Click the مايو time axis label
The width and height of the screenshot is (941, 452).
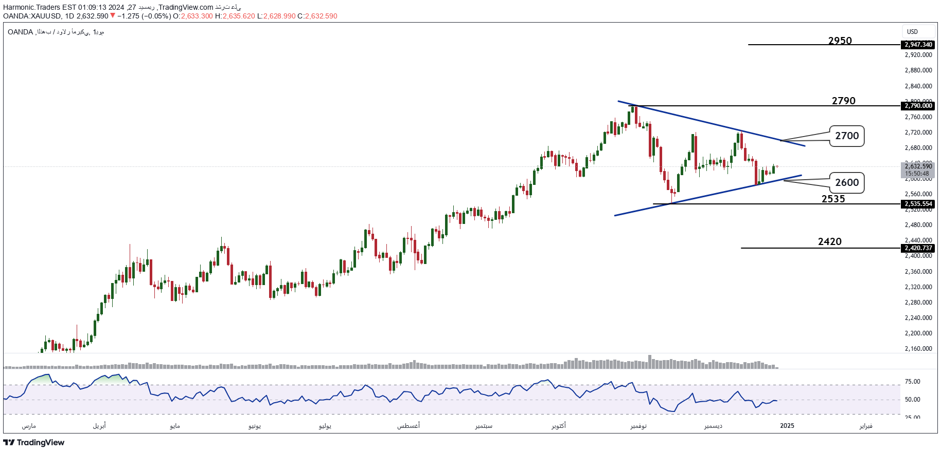[x=175, y=426]
